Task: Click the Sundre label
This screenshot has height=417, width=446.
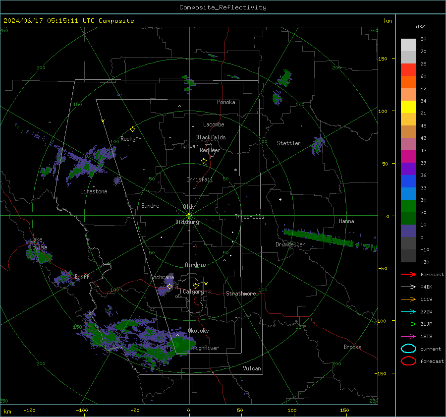Action: 150,206
